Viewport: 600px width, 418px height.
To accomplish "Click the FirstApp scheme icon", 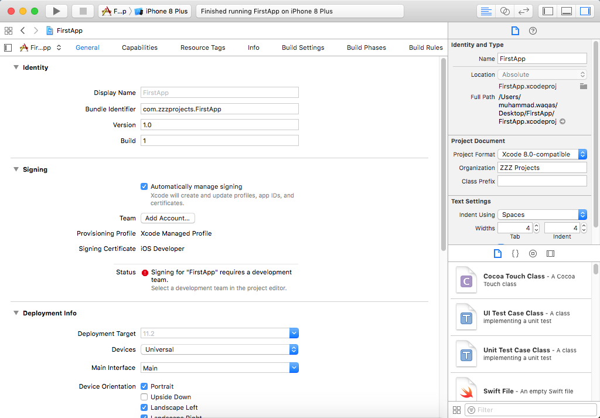I will pyautogui.click(x=107, y=11).
